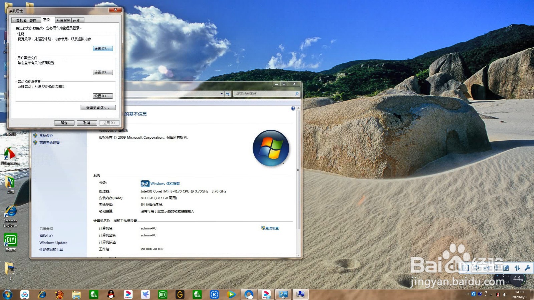Click the blue Q tray icon
The height and width of the screenshot is (300, 534).
coord(474,294)
